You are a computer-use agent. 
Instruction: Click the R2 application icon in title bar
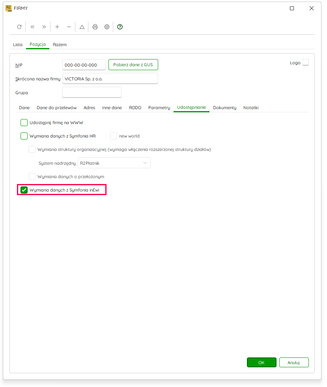[9, 8]
